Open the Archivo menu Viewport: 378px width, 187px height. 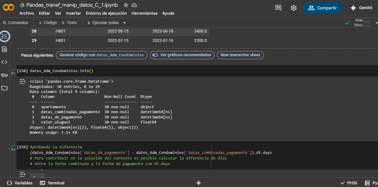click(27, 13)
